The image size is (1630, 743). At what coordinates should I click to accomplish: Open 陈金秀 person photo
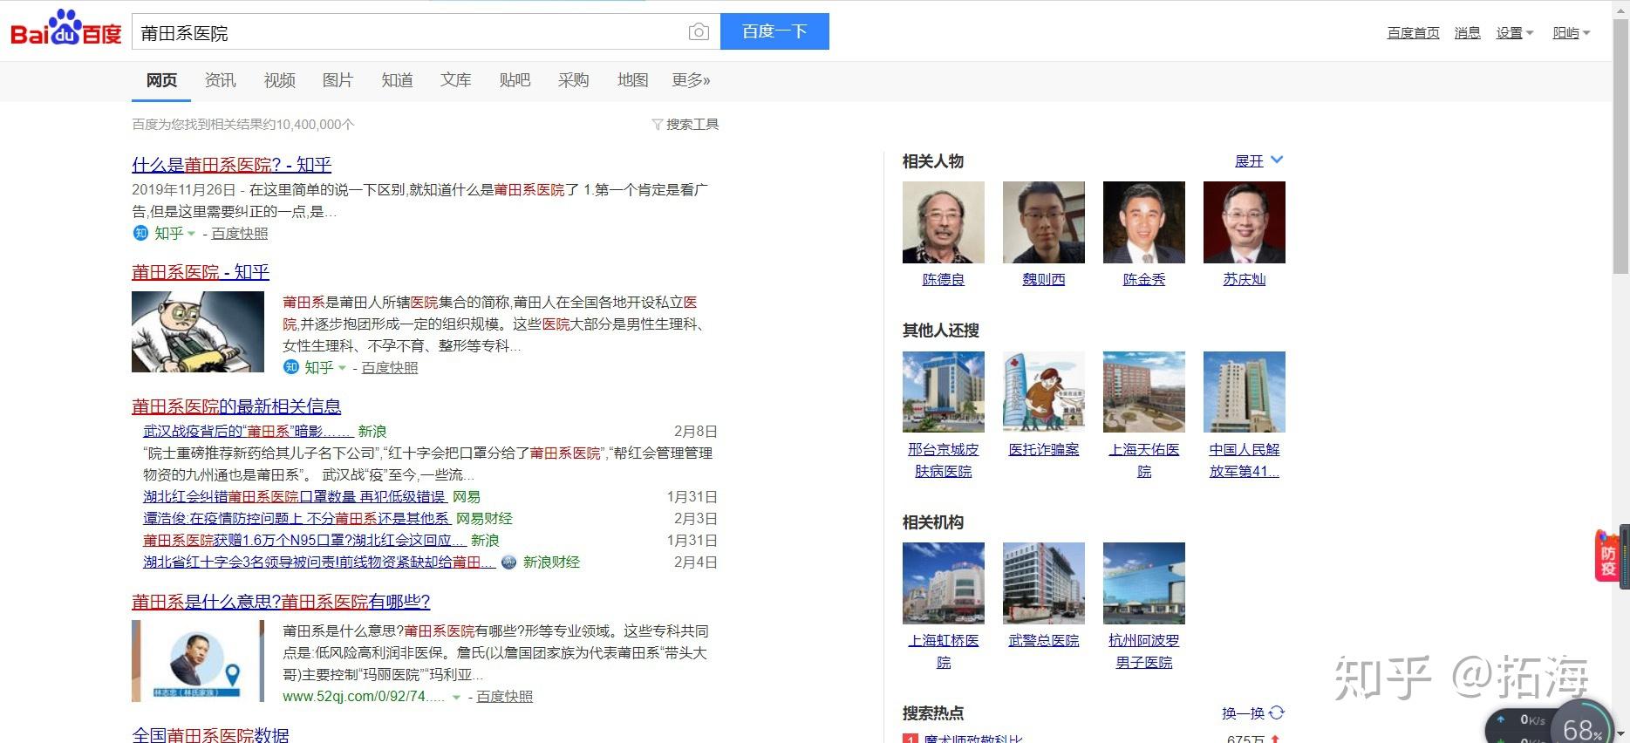[1144, 222]
